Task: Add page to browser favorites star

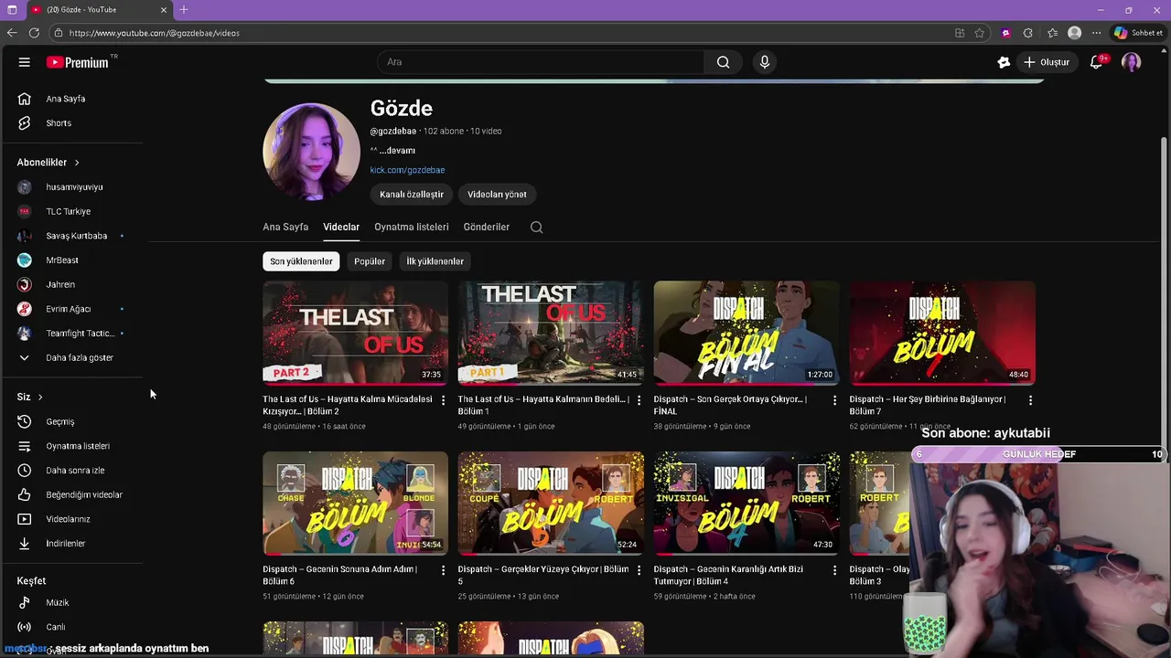Action: pyautogui.click(x=979, y=33)
